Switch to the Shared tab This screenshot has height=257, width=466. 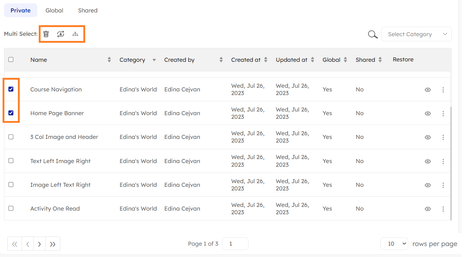point(88,11)
